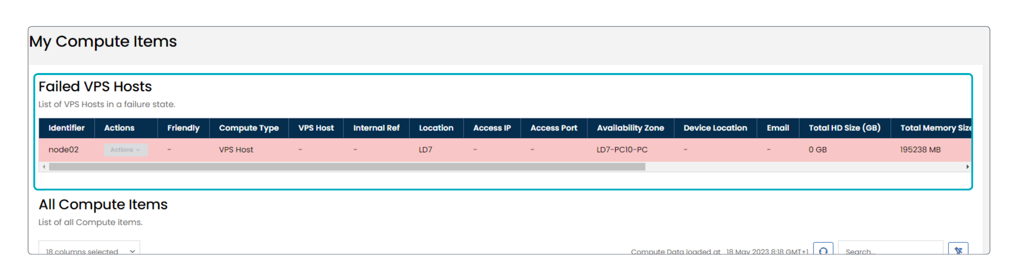Image resolution: width=1010 pixels, height=276 pixels.
Task: Click the clear filter icon button
Action: [958, 250]
